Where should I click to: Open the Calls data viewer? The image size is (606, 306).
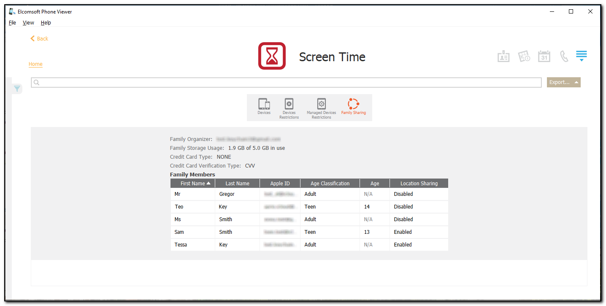tap(564, 56)
